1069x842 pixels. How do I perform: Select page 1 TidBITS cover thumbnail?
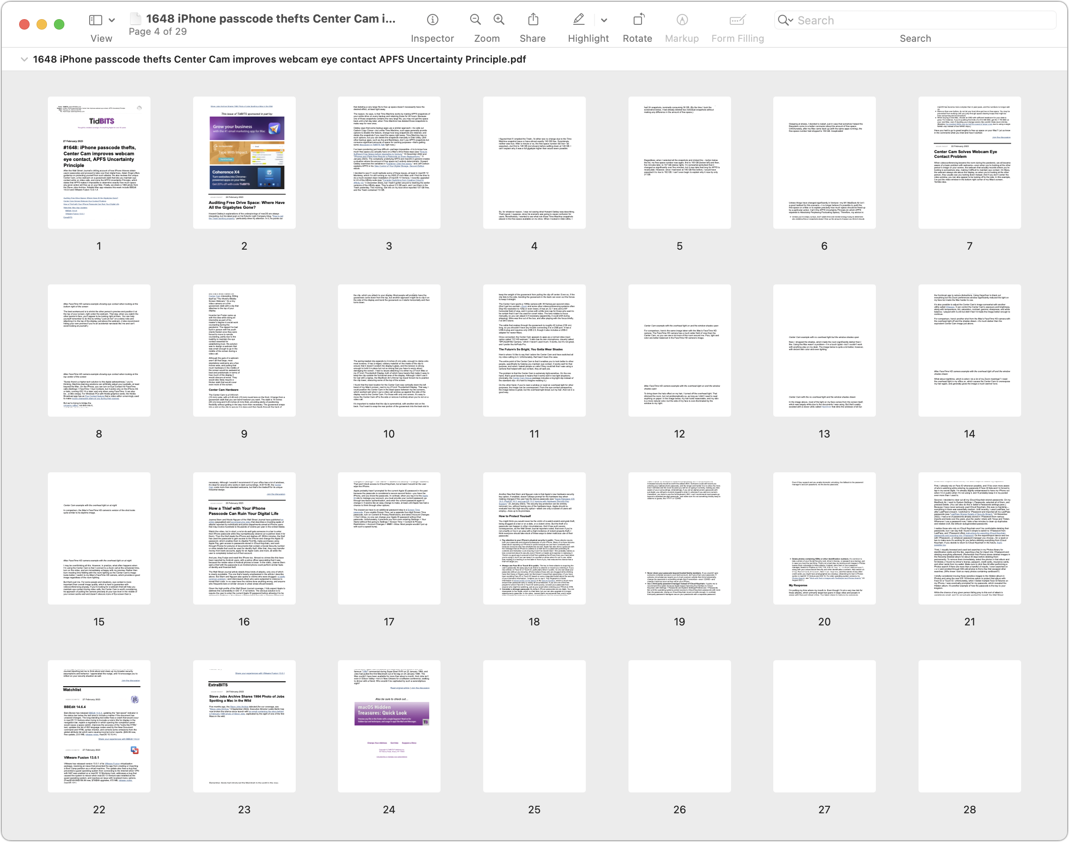pyautogui.click(x=99, y=163)
